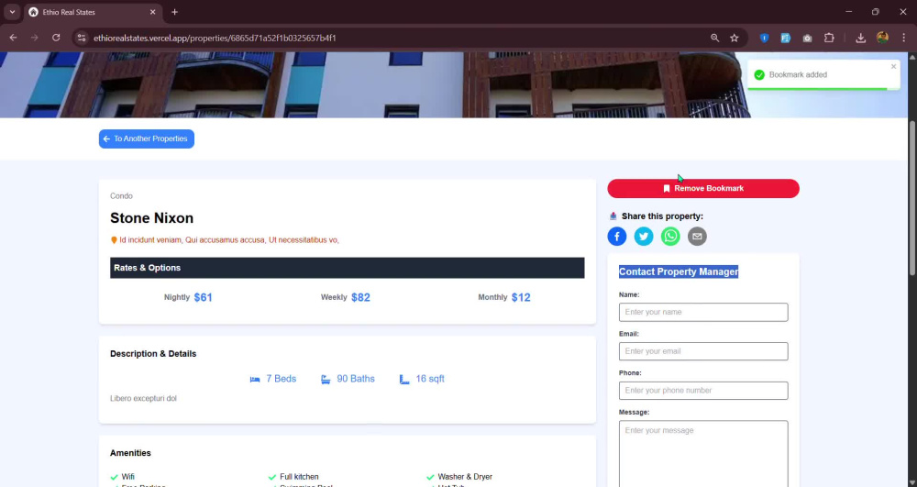Dismiss the Bookmark added notification

point(893,67)
